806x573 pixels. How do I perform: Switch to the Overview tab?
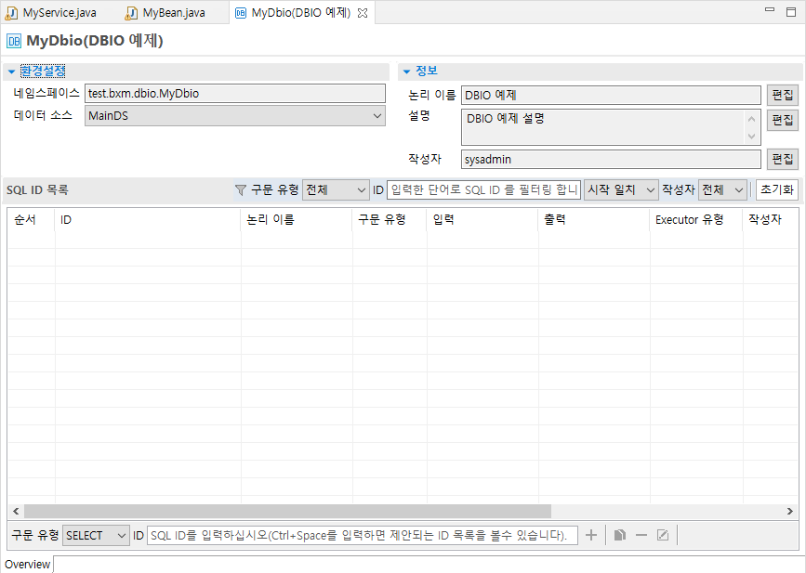(26, 564)
